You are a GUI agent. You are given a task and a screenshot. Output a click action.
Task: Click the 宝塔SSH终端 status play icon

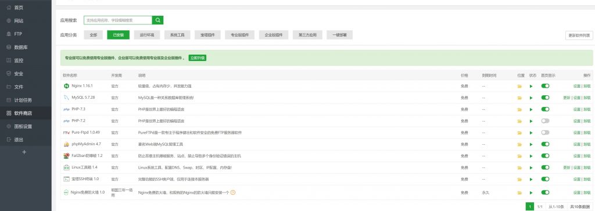[531, 179]
